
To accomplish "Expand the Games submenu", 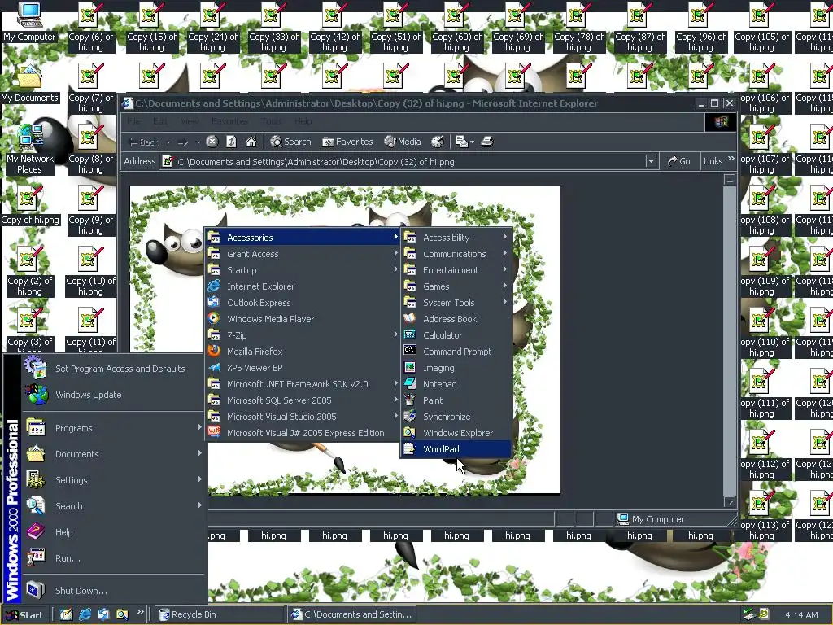I will pos(456,286).
